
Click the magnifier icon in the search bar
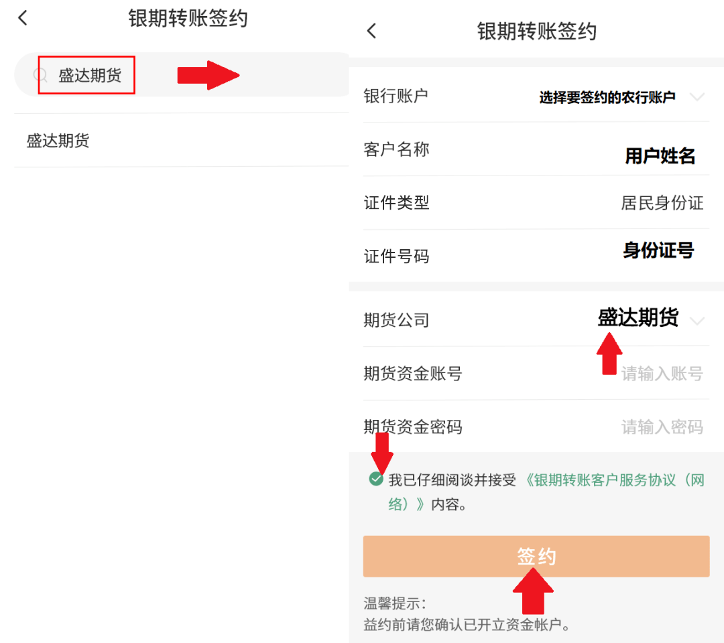(40, 75)
